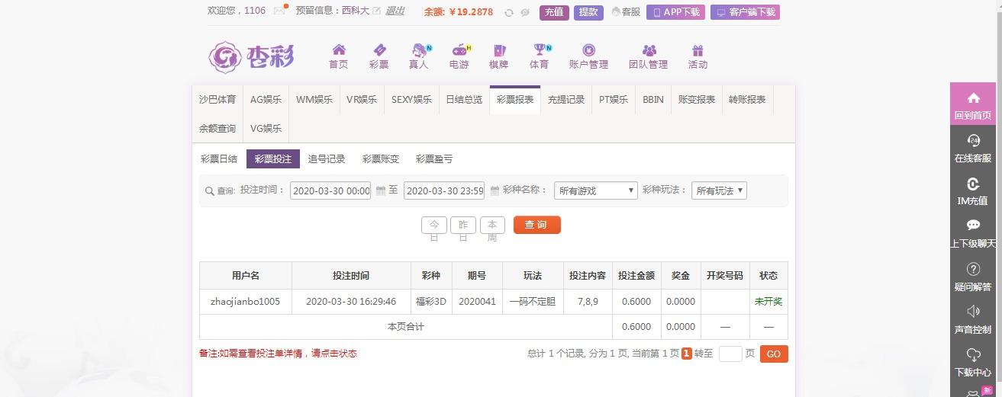Open the 电游 electronic games section
The width and height of the screenshot is (1002, 397).
(459, 56)
